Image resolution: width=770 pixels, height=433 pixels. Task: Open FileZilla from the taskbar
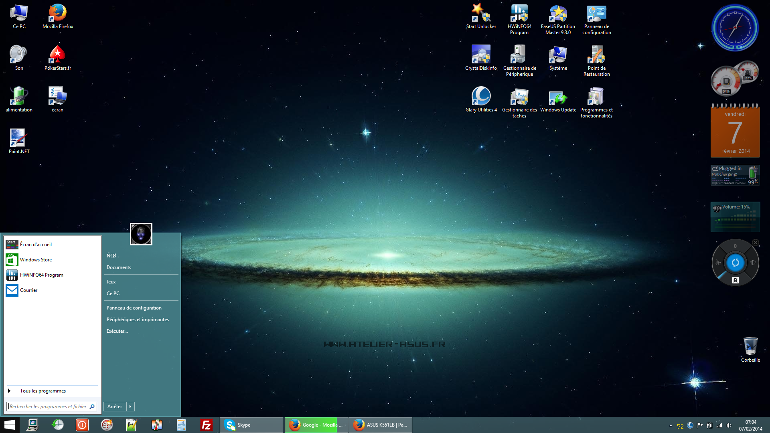pyautogui.click(x=206, y=425)
